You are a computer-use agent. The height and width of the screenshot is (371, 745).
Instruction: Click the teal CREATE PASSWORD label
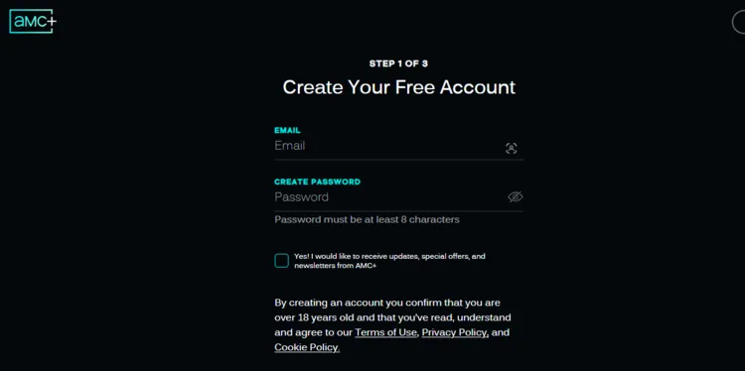pos(317,182)
